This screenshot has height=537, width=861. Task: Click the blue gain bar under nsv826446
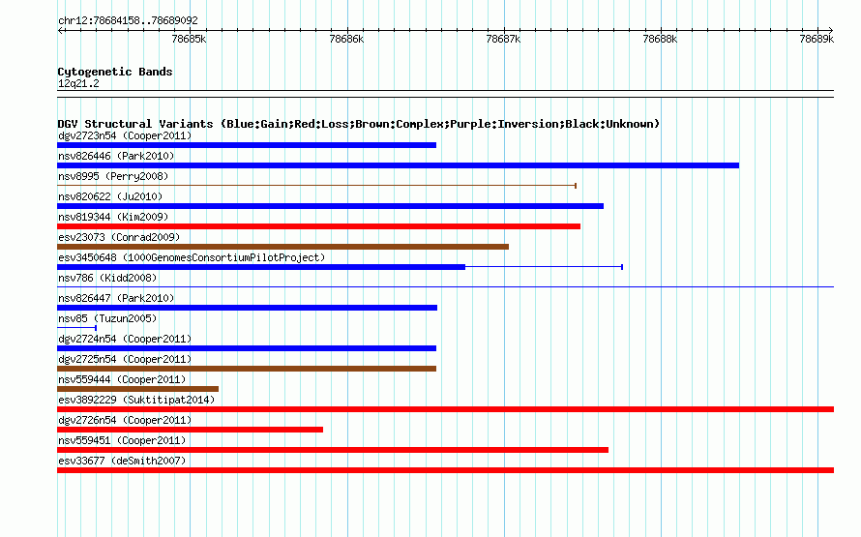[399, 165]
